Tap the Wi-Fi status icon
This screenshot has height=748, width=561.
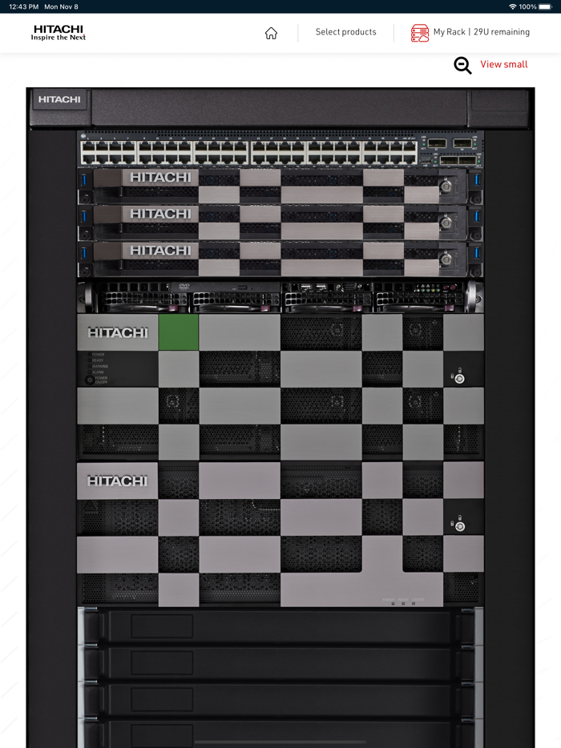(x=513, y=6)
